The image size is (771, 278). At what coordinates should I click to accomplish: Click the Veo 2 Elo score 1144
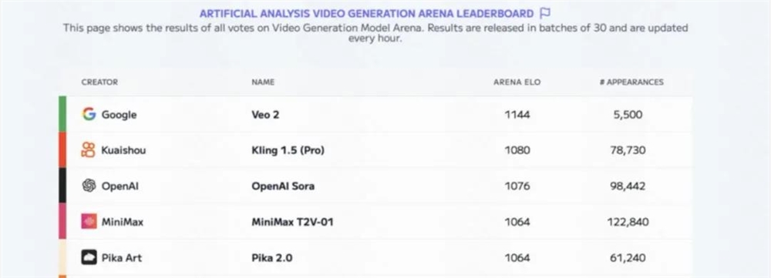pos(517,115)
